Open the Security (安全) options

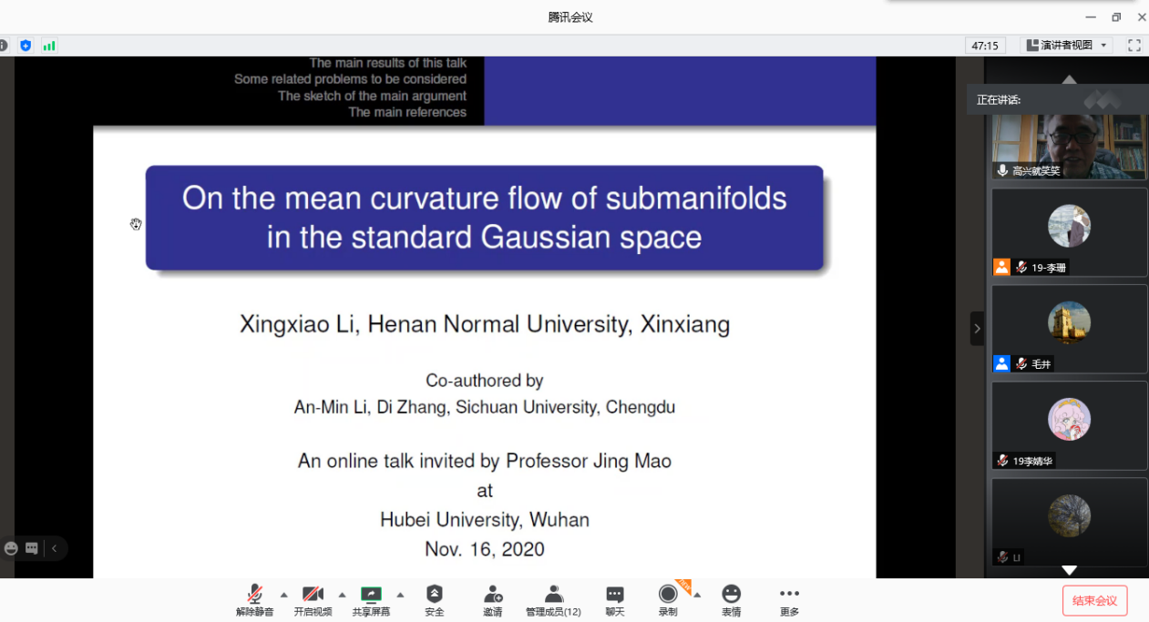point(435,599)
